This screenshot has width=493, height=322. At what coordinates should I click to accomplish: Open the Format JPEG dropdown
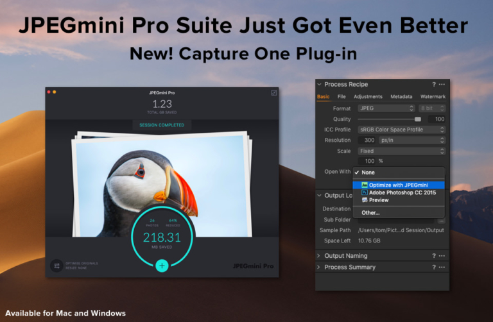pyautogui.click(x=386, y=108)
